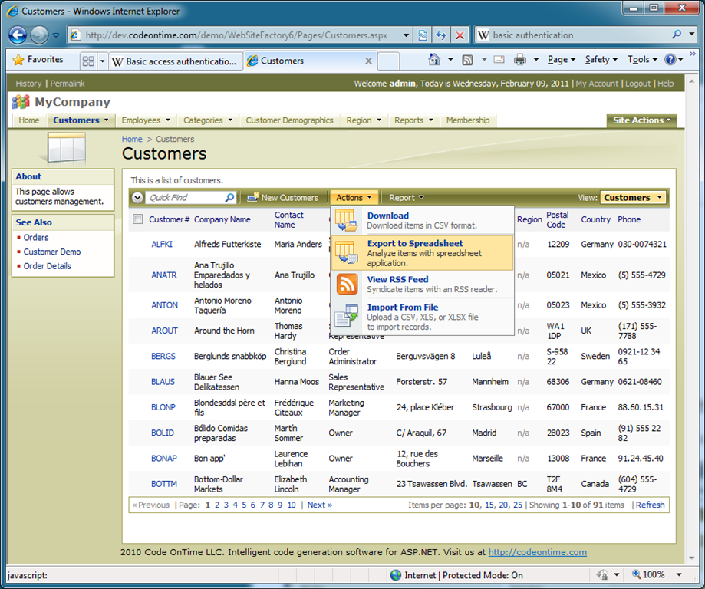The image size is (705, 589).
Task: Click the browser address bar URL
Action: click(236, 35)
